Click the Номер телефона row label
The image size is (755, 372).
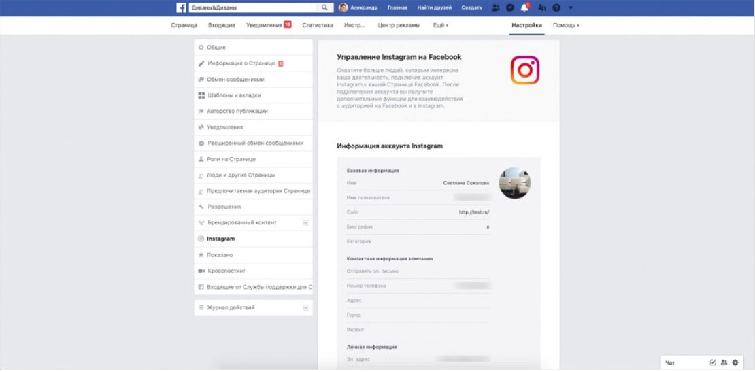(x=367, y=286)
